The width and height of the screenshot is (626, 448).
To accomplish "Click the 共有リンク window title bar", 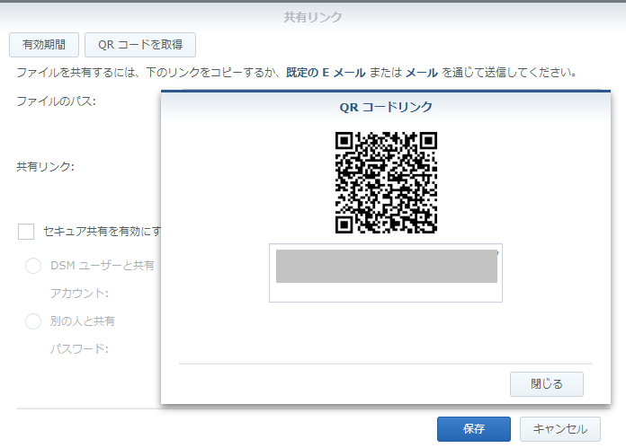I will coord(312,16).
